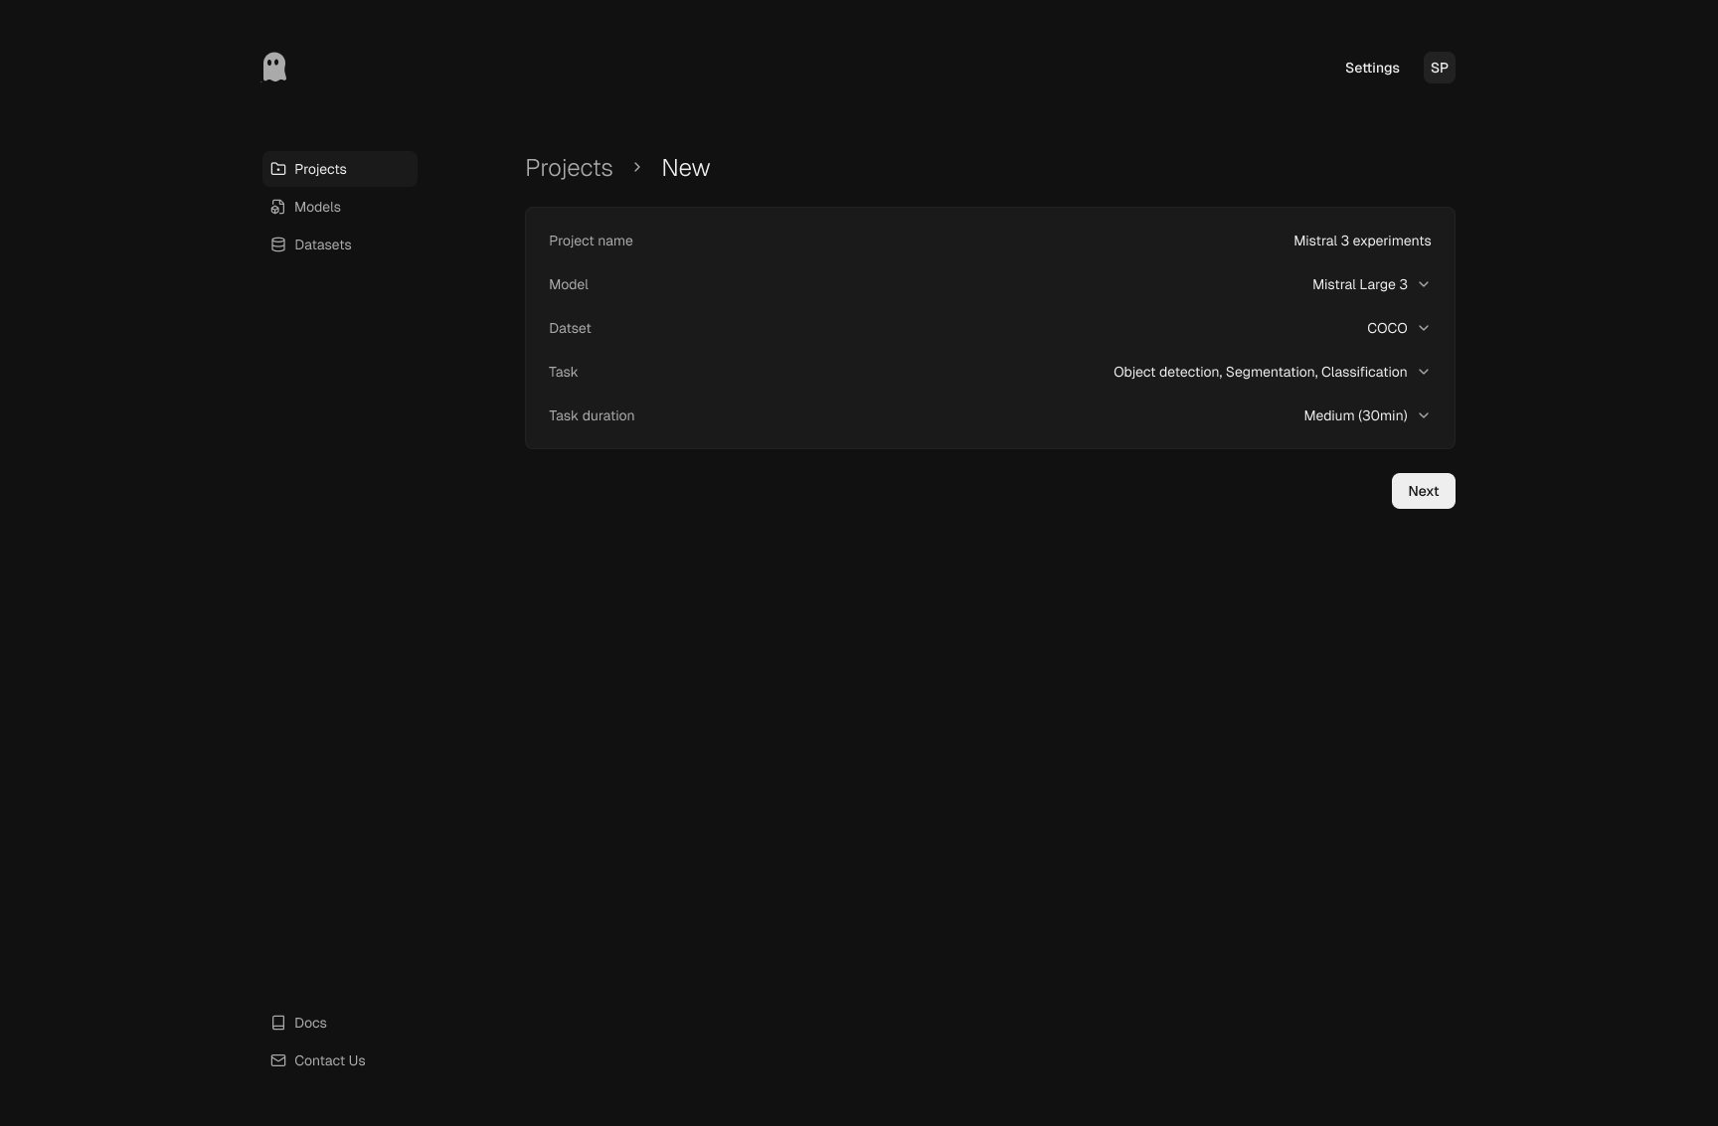Edit the Mistral 3 experiments project name
Viewport: 1718px width, 1126px height.
[1361, 241]
